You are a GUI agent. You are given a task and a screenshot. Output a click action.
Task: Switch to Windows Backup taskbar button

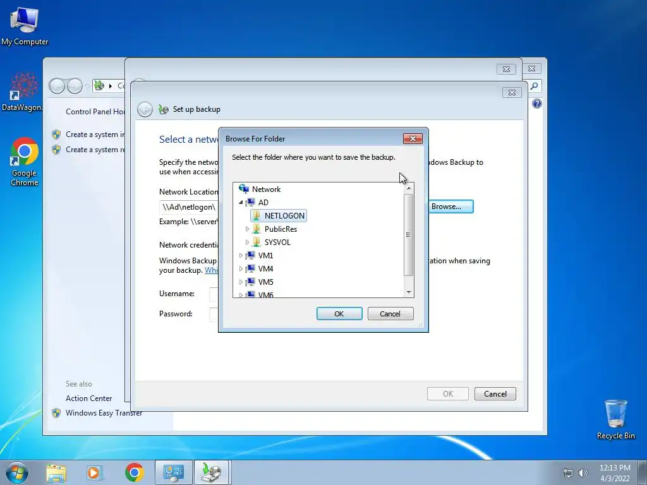[211, 472]
